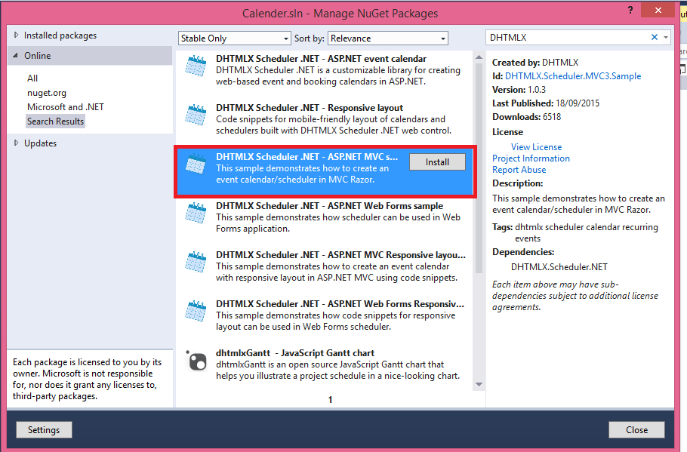Open the Sort by Relevance dropdown

tap(388, 38)
